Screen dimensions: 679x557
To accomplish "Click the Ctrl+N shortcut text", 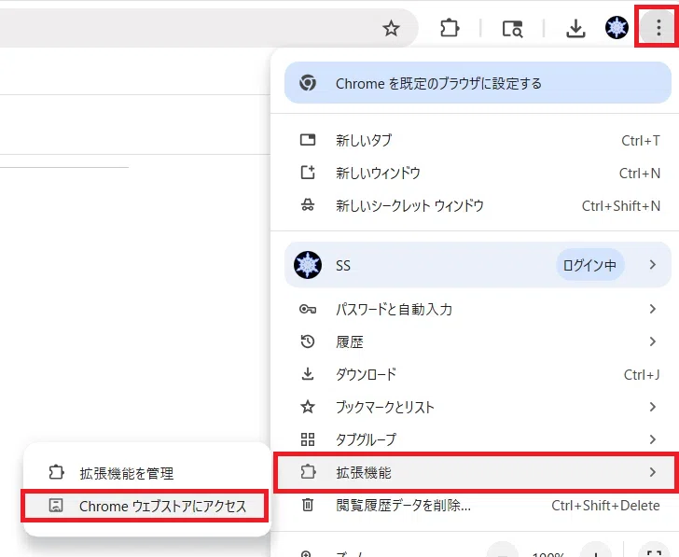I will (x=640, y=174).
